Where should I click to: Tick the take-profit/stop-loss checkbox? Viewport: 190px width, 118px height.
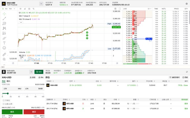(4, 104)
